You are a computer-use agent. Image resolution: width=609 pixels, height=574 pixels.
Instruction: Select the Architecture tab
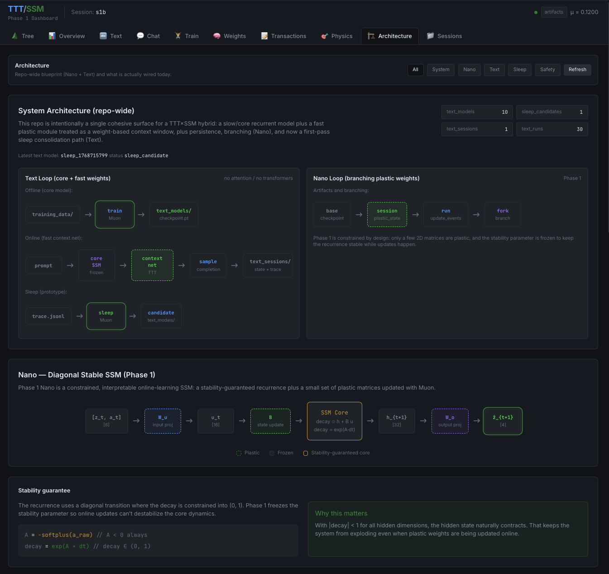pos(389,36)
